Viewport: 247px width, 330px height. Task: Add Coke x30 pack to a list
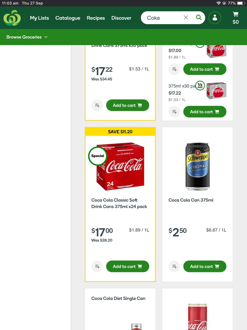click(97, 105)
